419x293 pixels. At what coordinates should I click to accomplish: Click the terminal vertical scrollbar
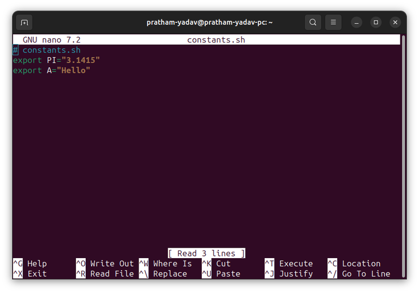point(404,157)
